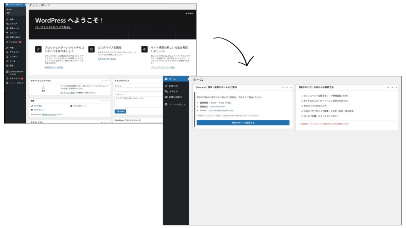Click the コメント (Comments) sidebar icon

[8, 32]
